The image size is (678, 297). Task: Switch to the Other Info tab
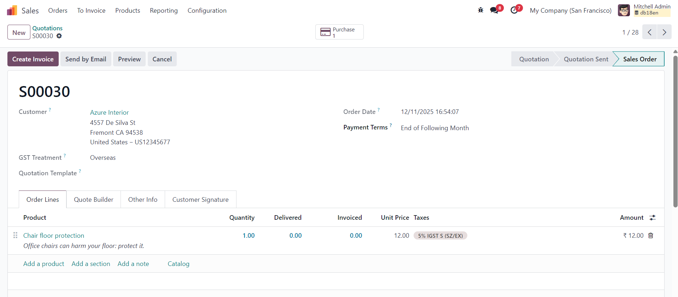point(142,200)
